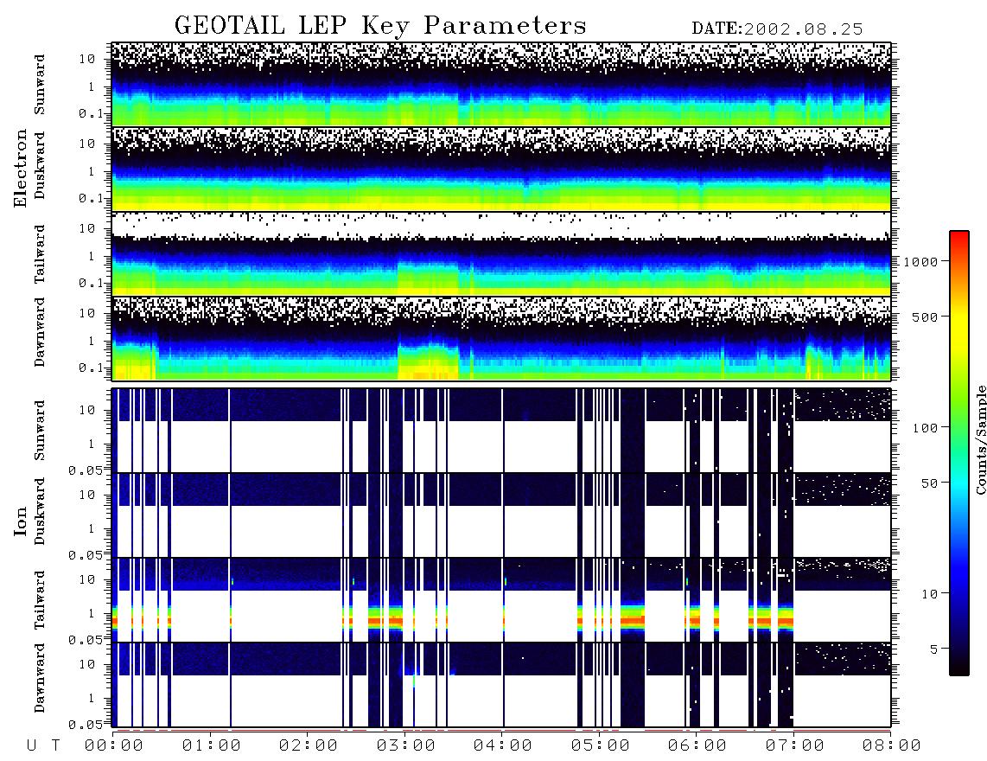Click the 04:00 time tick label
The image size is (987, 761).
click(x=503, y=746)
